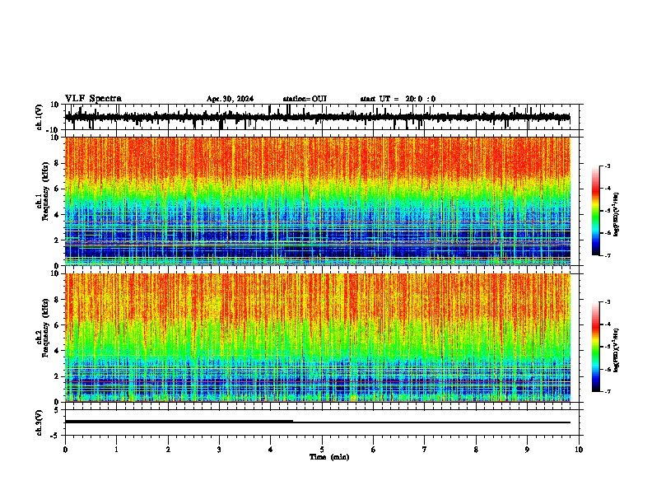The height and width of the screenshot is (504, 652).
Task: Click time axis tick label "8"
Action: [x=476, y=450]
